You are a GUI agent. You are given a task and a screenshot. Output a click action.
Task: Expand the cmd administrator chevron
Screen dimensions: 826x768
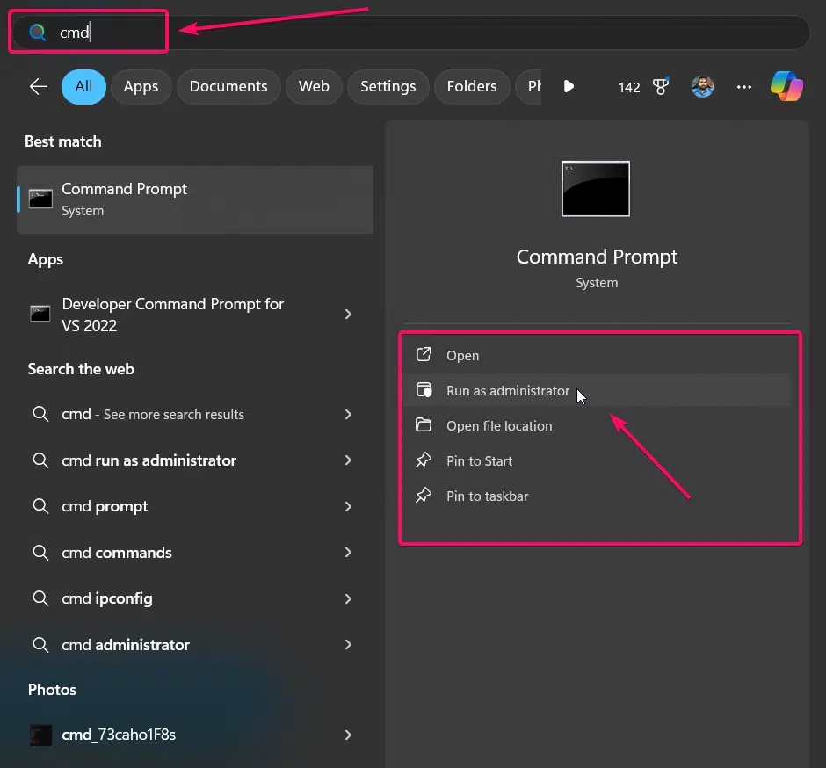coord(348,645)
